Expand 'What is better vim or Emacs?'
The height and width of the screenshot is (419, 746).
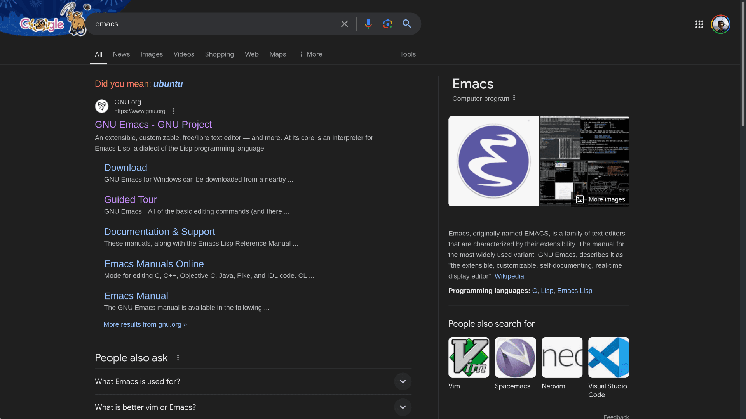point(253,407)
